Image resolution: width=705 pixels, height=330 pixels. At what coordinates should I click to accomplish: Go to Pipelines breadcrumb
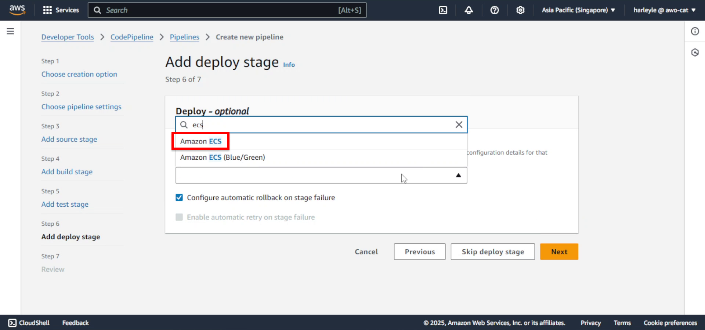184,37
